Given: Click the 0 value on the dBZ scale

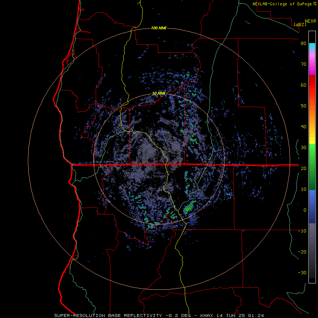Looking at the screenshot, I should (x=305, y=210).
